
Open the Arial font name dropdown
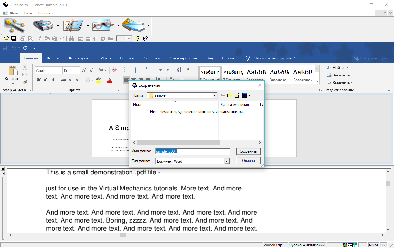pos(60,70)
